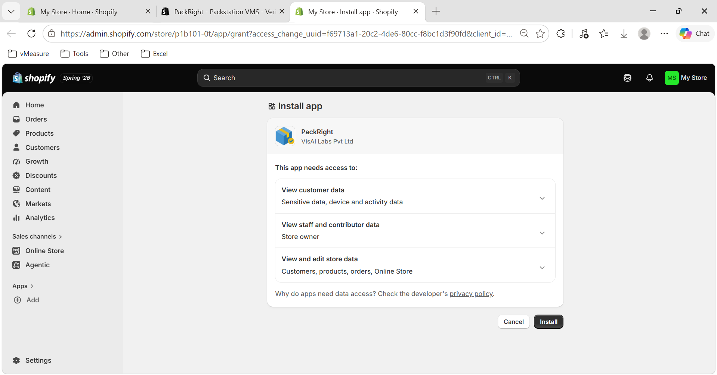
Task: Close the Install app tab
Action: pos(416,12)
